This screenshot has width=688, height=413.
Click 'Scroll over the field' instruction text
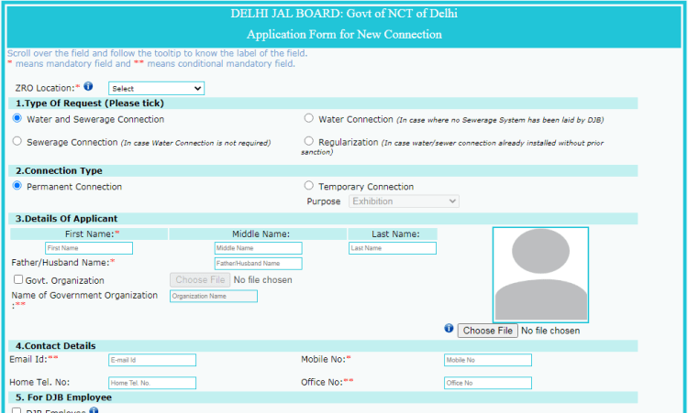[157, 53]
